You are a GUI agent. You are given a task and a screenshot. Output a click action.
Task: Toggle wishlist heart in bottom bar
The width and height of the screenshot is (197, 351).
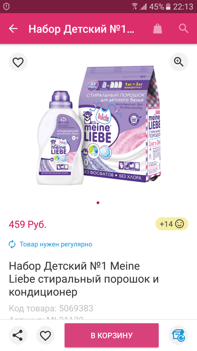46,335
